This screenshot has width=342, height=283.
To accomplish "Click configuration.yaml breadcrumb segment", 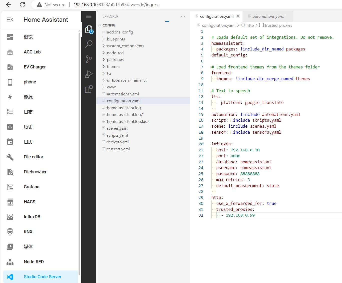I will 219,25.
